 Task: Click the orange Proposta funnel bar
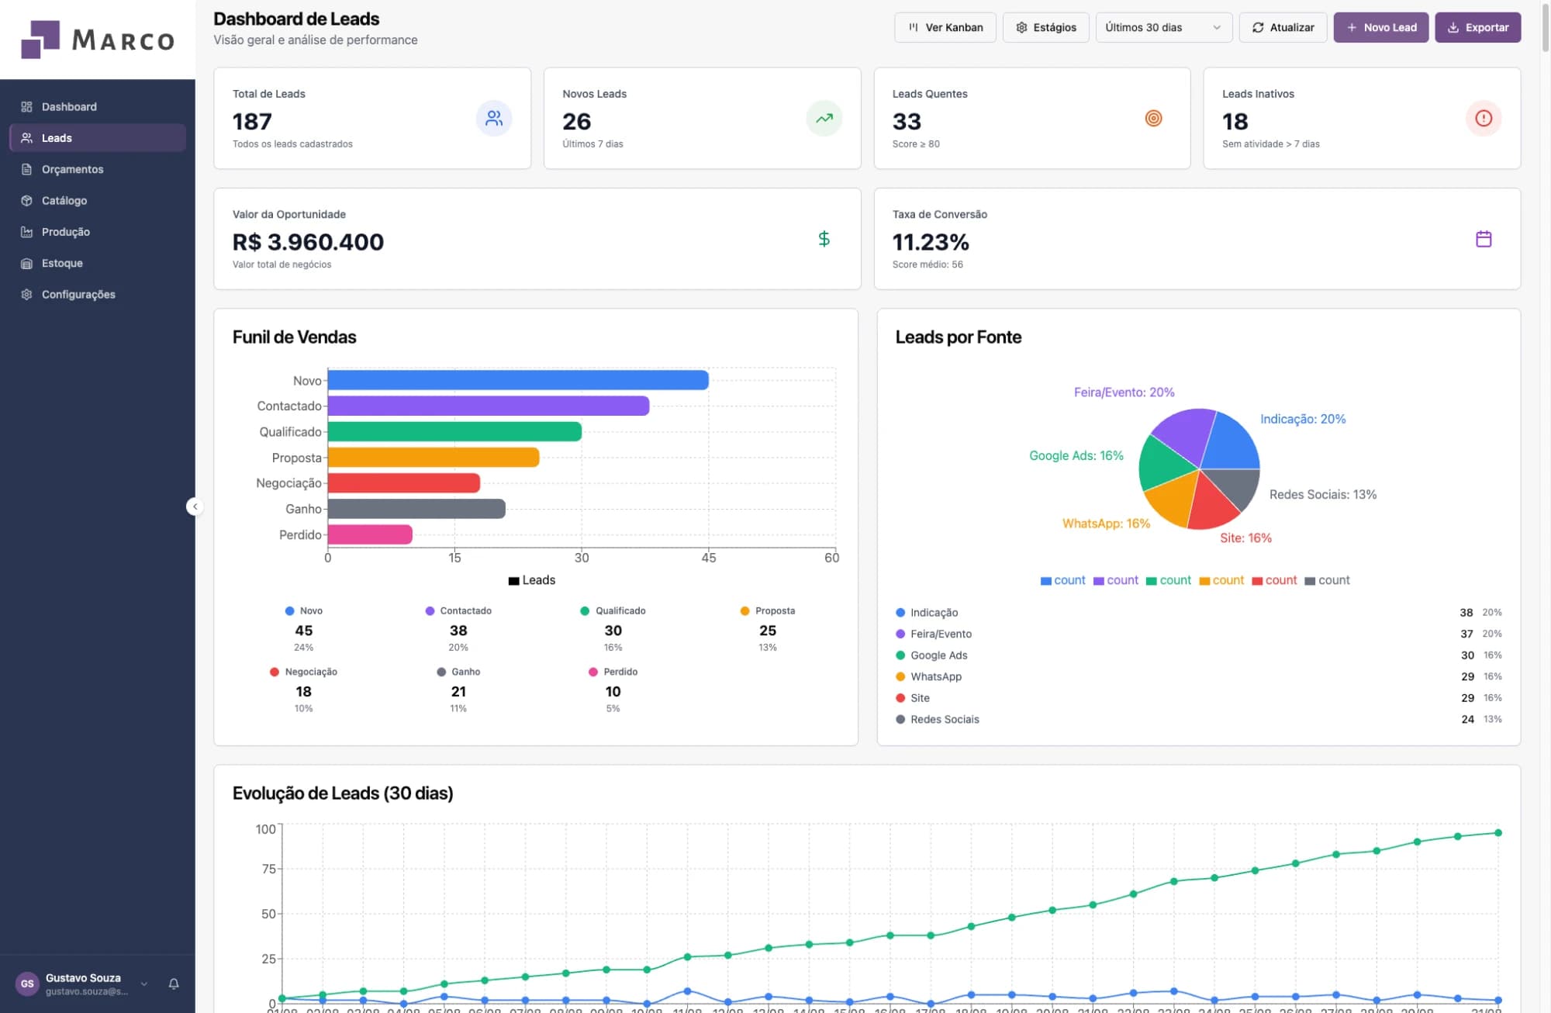(x=434, y=457)
